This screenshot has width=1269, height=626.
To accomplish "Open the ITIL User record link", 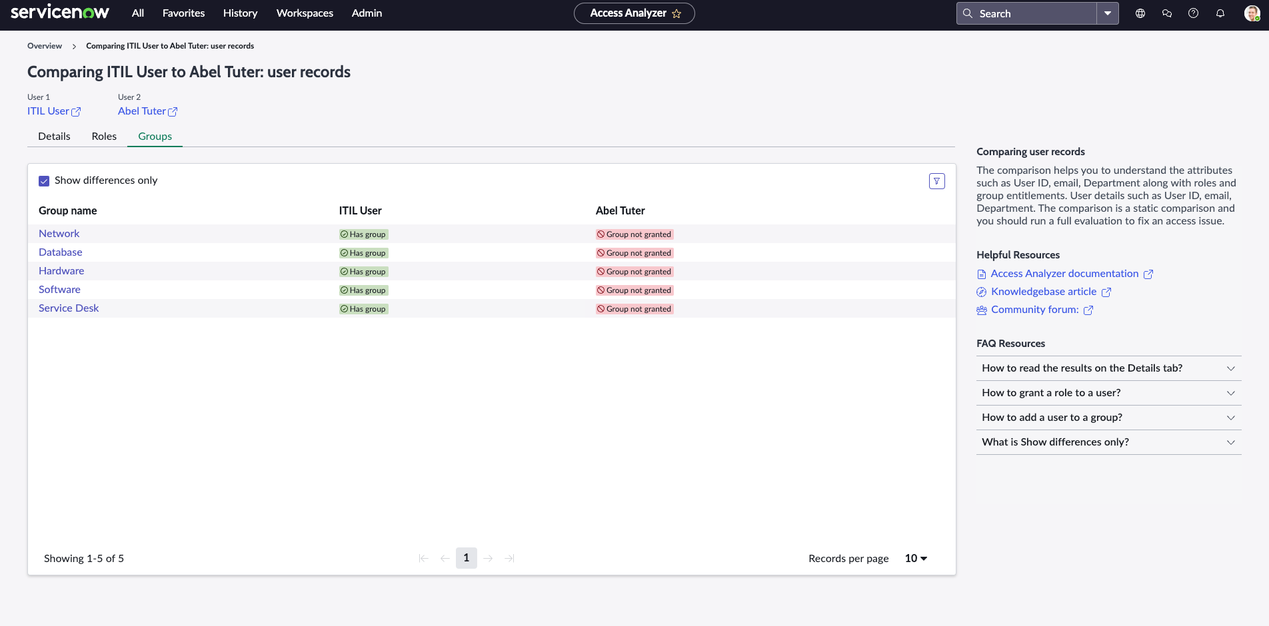I will (48, 111).
